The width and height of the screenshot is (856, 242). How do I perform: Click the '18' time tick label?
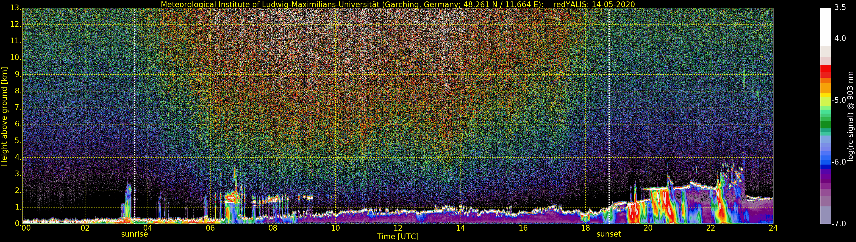[585, 228]
